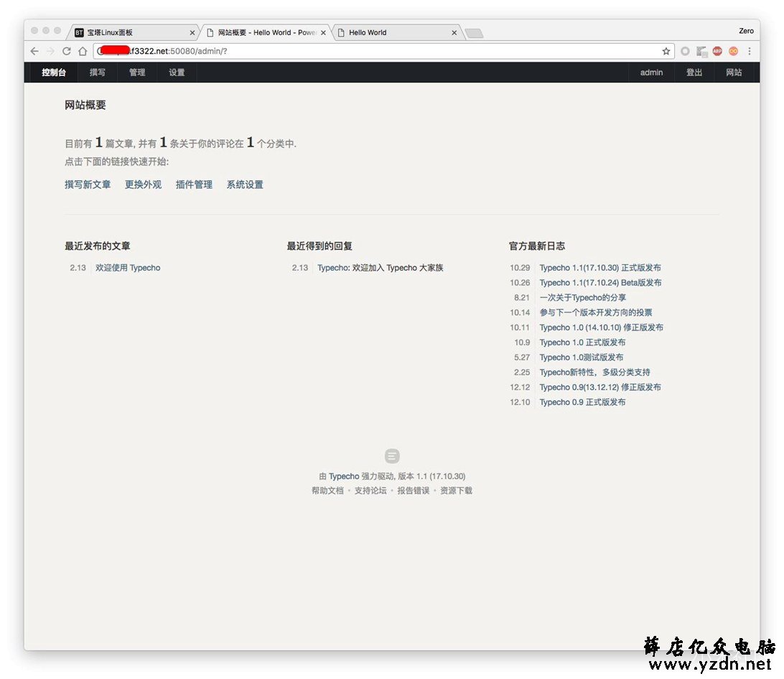Visit the site via 网站 link
Screen dimensions: 784x679
[734, 72]
